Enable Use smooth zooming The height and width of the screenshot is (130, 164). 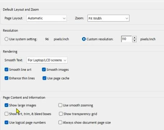(60, 105)
